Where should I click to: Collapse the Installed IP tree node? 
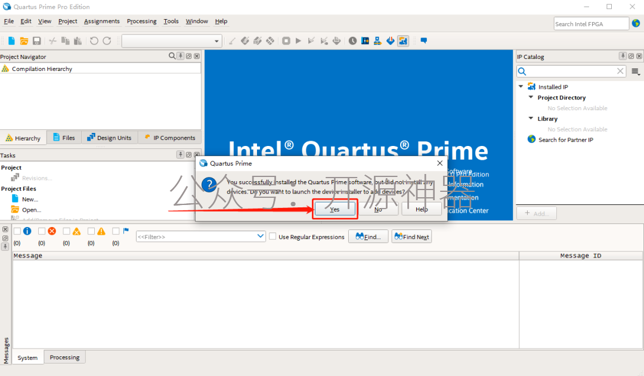pyautogui.click(x=521, y=86)
